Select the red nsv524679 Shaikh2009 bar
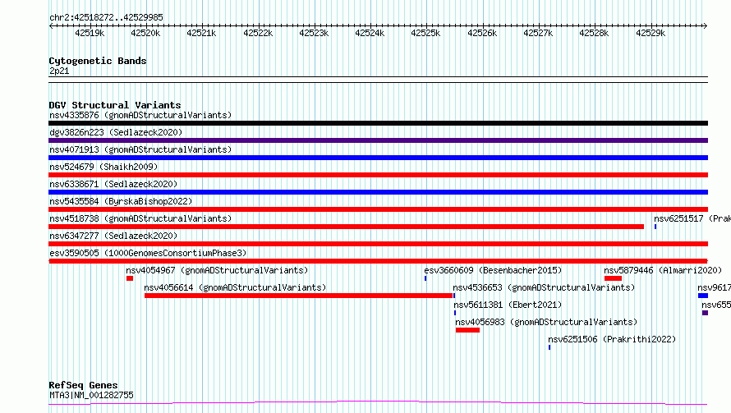This screenshot has height=413, width=731. coord(378,175)
